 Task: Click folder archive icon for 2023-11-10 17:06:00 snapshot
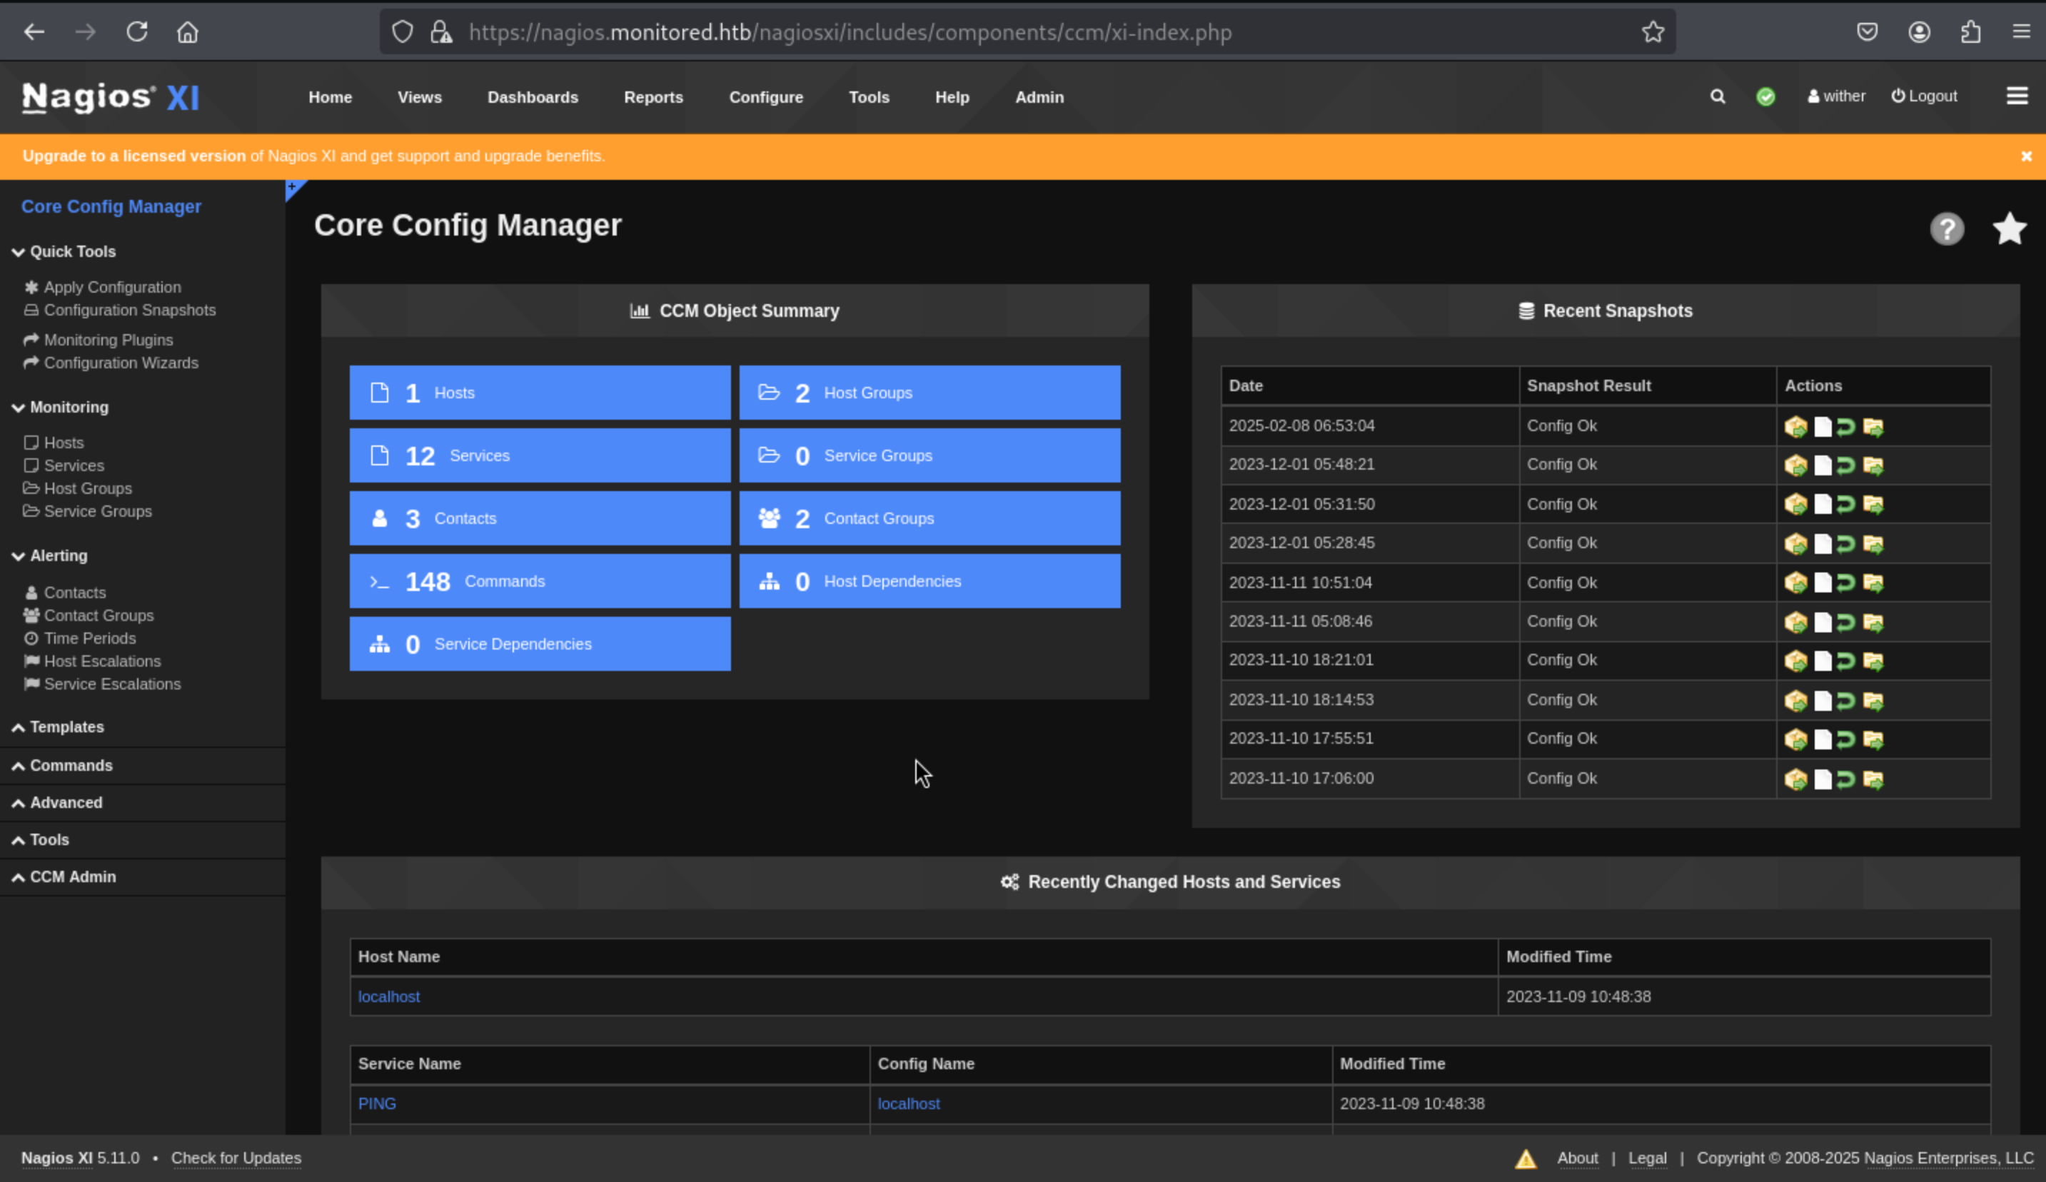pos(1873,779)
